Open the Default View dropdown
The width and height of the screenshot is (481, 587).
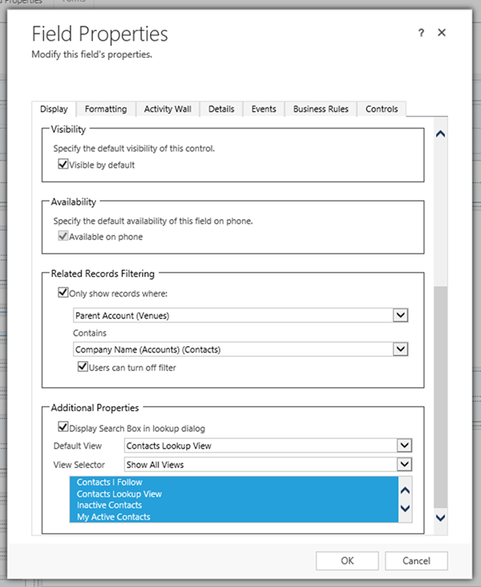click(x=405, y=446)
